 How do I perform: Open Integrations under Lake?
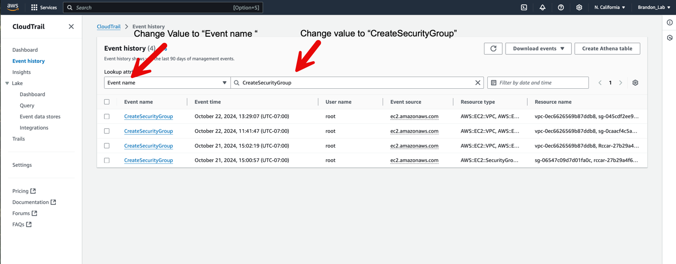[34, 128]
